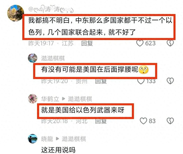
Task: Open 晓龍 profile avatar
Action: pos(33,139)
